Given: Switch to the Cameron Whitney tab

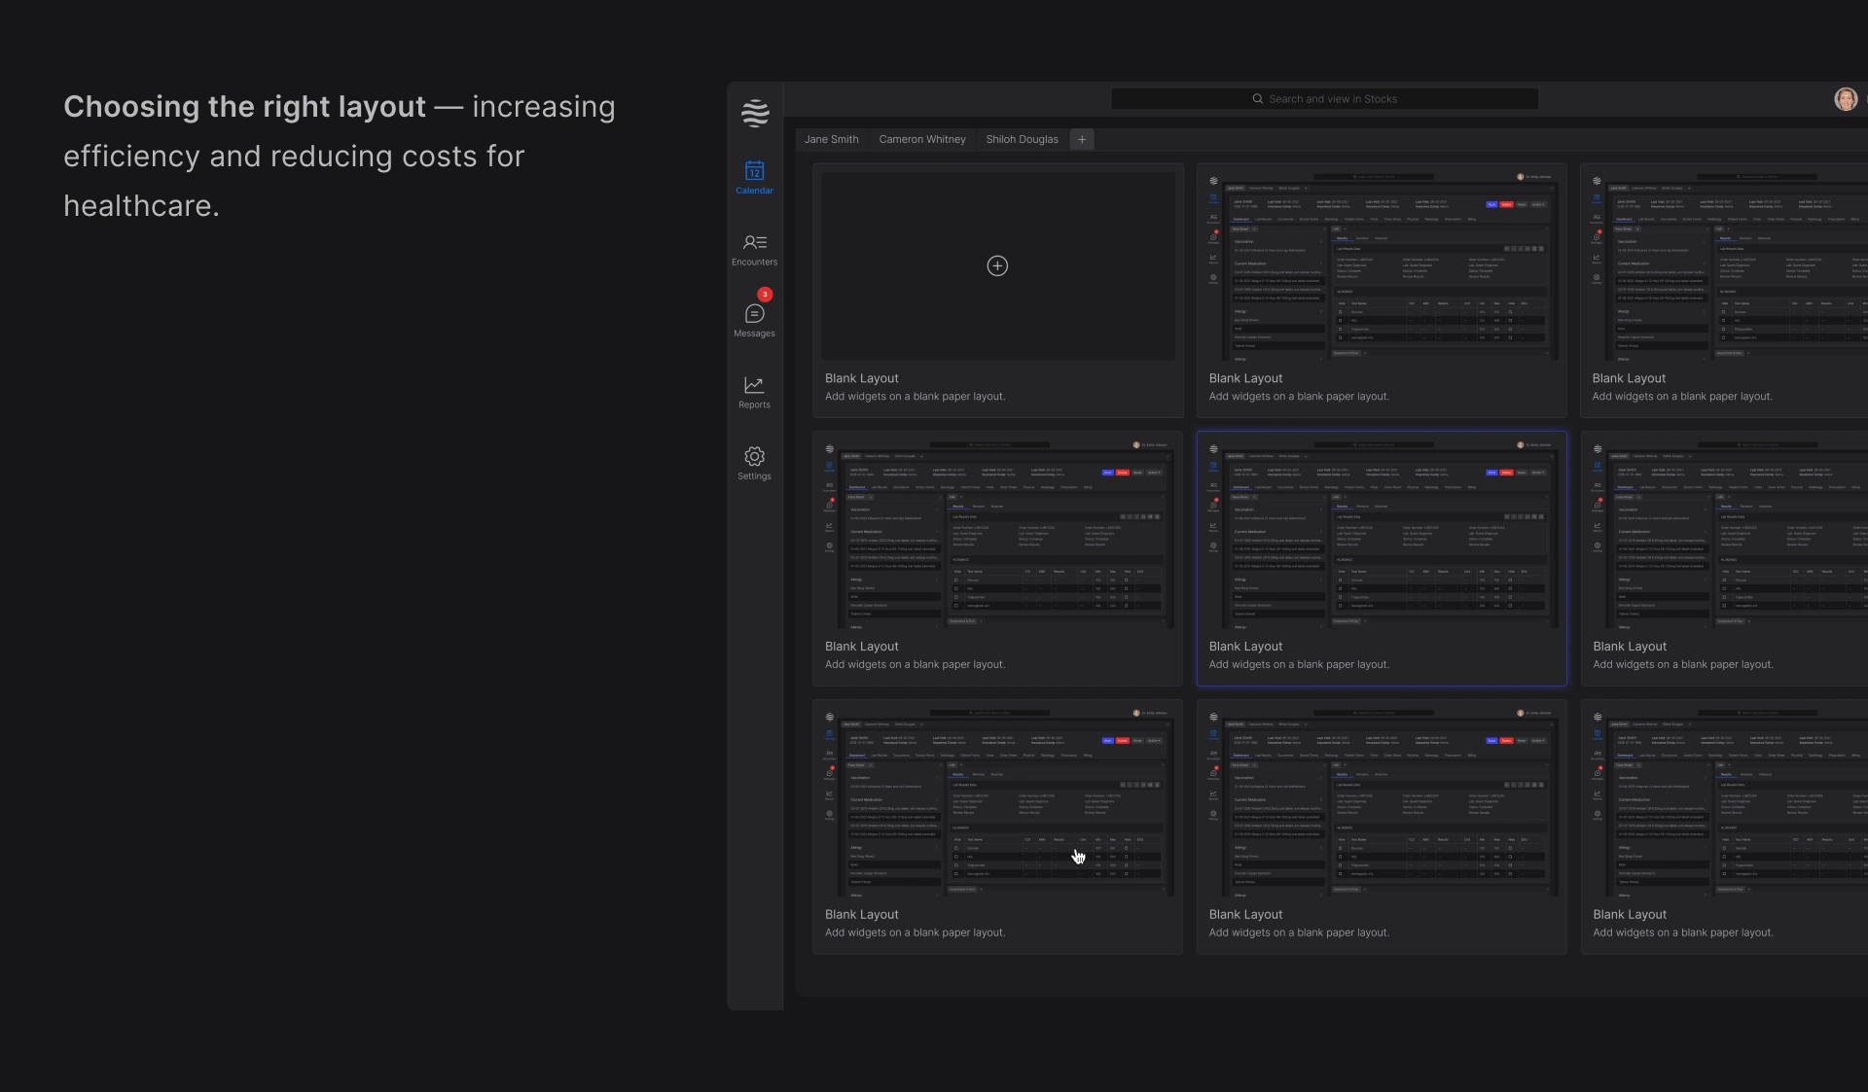Looking at the screenshot, I should click(x=921, y=139).
